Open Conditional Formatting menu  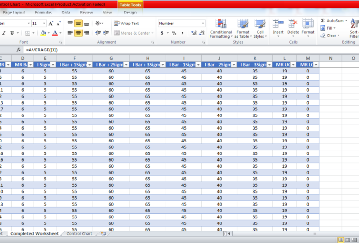[221, 29]
